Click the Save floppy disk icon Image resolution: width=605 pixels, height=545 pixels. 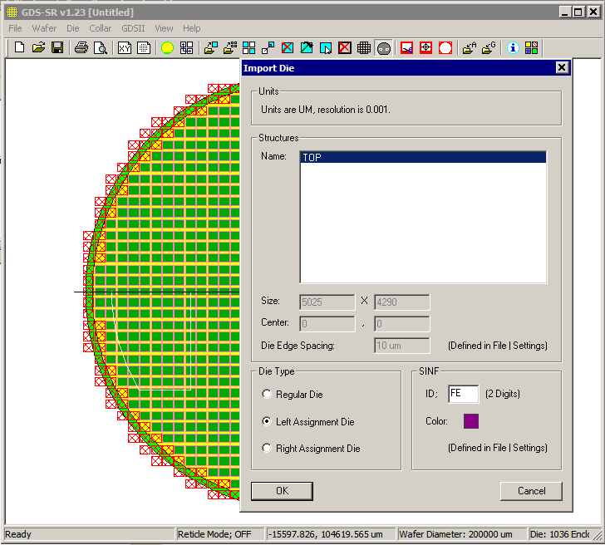(x=57, y=48)
